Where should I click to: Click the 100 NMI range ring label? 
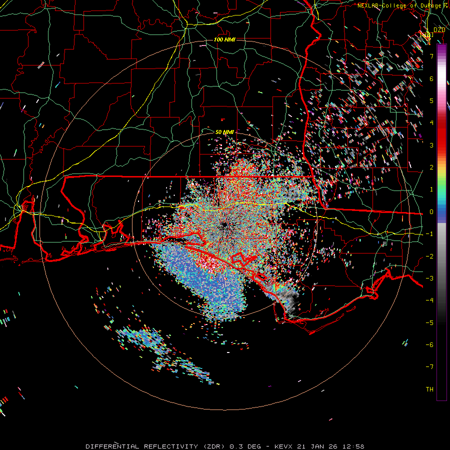pyautogui.click(x=224, y=39)
